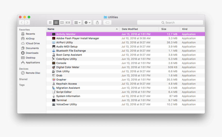Click the Tags sidebar heading

(x=22, y=85)
